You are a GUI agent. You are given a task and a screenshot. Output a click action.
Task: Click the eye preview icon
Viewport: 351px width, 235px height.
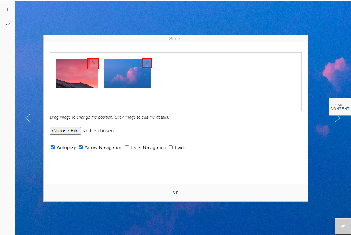tap(343, 226)
